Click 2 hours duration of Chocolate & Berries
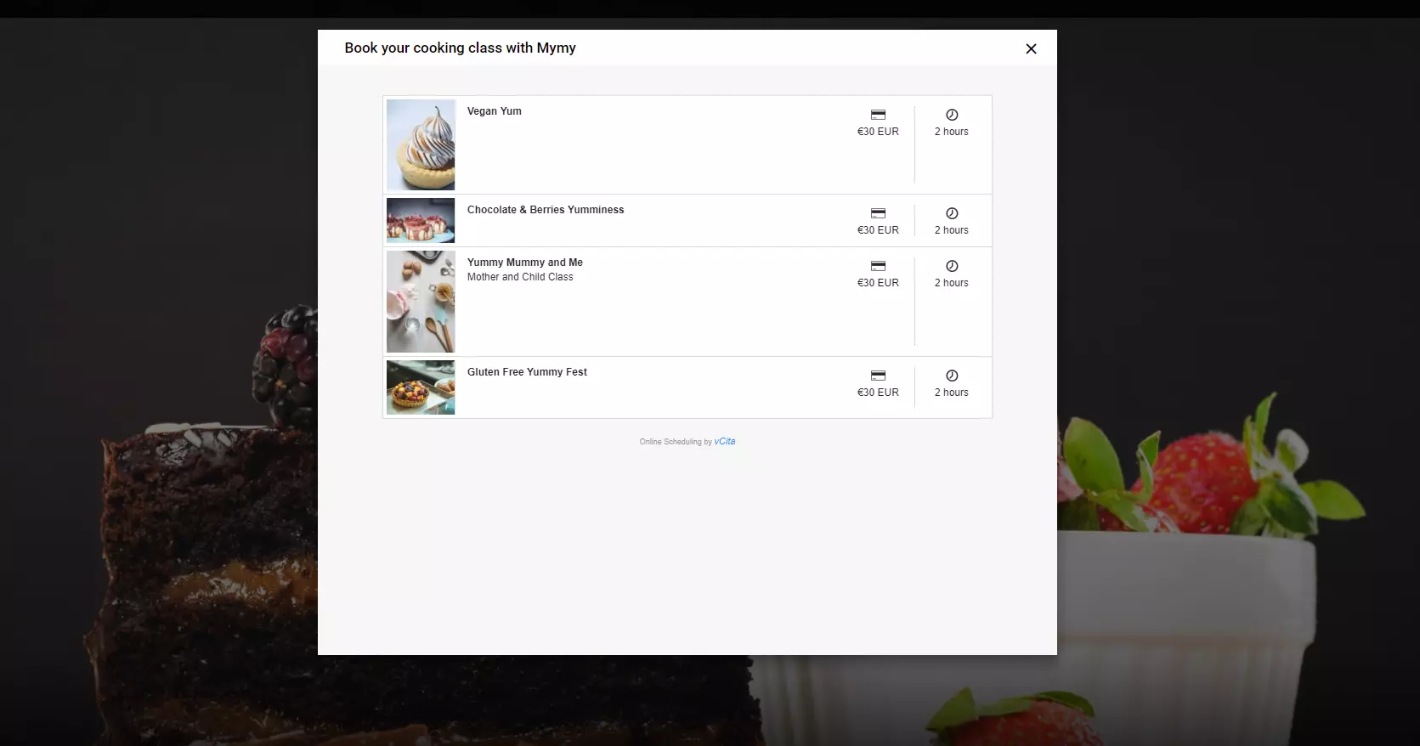Image resolution: width=1420 pixels, height=746 pixels. tap(952, 230)
